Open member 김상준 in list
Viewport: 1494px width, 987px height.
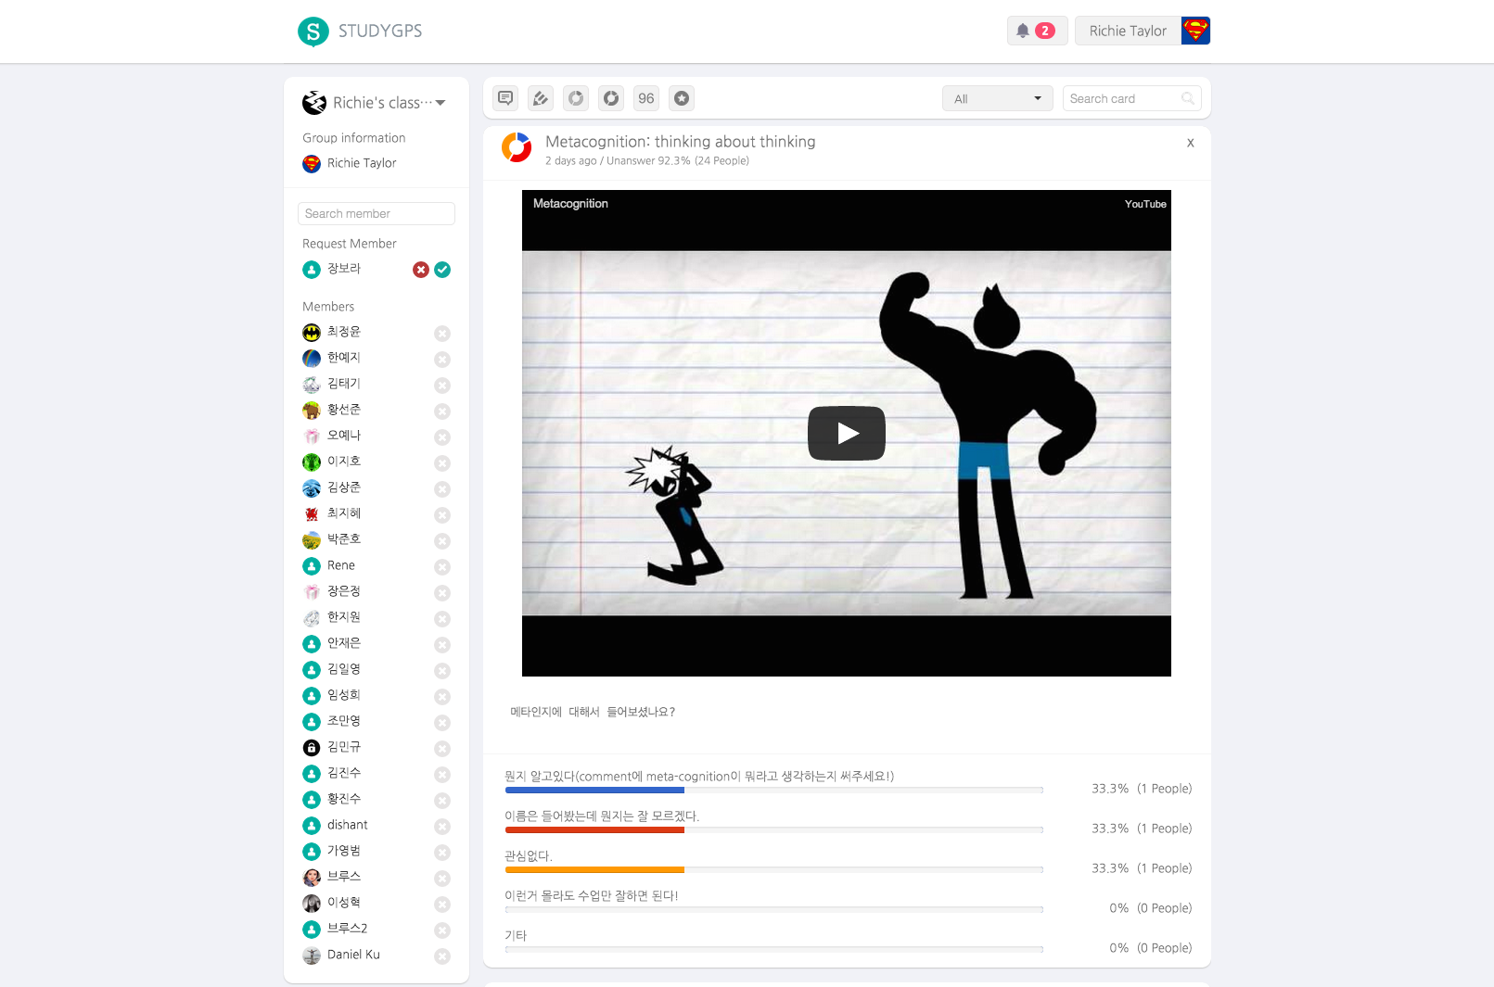pos(344,487)
